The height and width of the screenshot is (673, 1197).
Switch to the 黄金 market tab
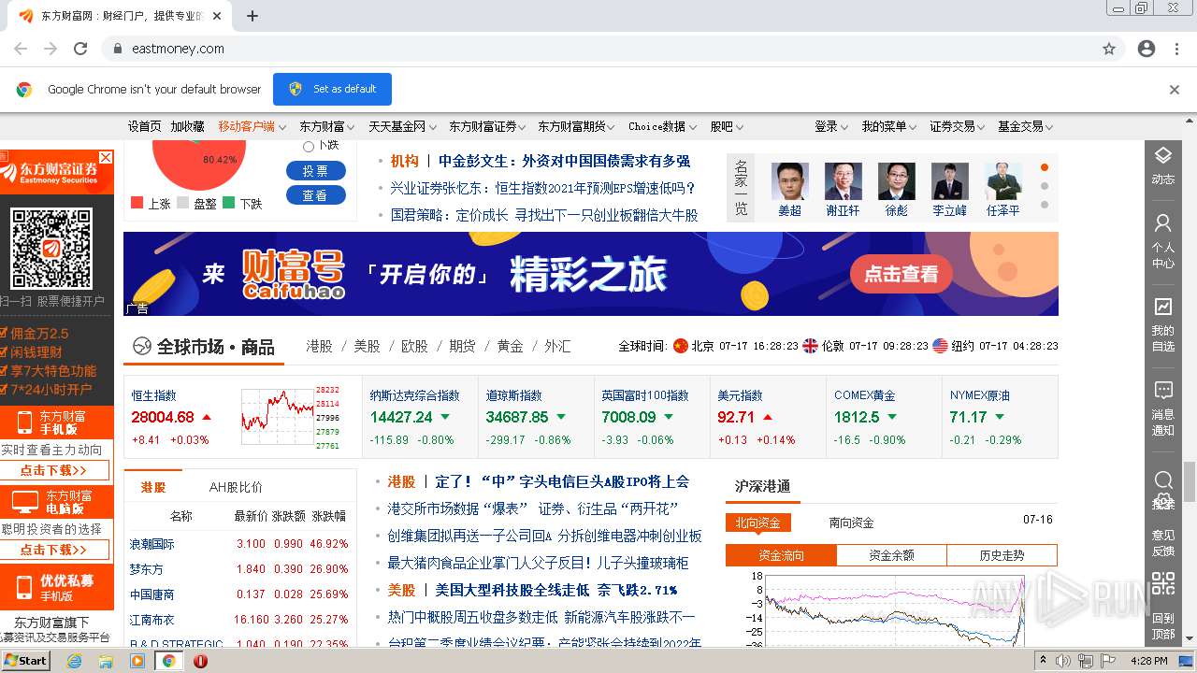(x=510, y=346)
